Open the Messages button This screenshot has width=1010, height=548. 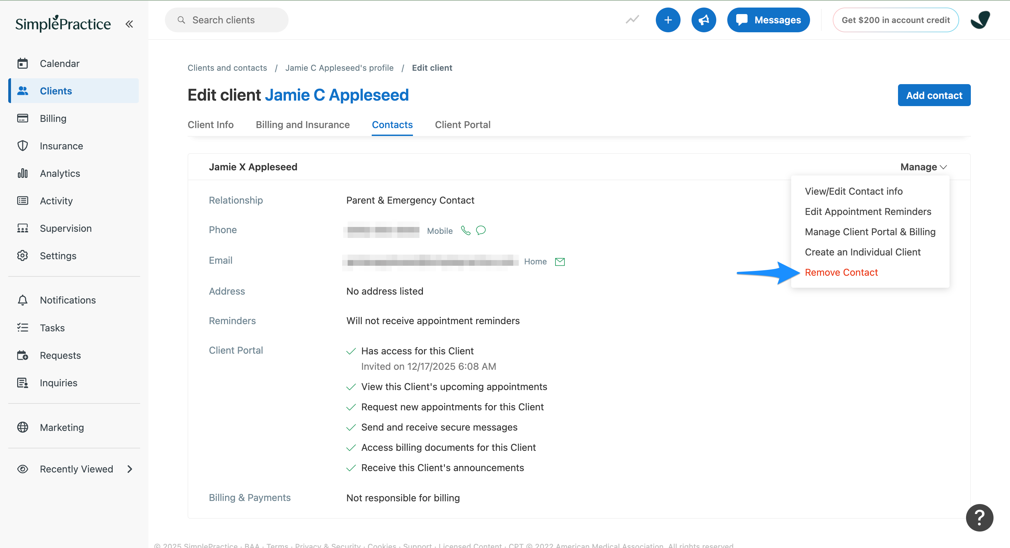tap(768, 20)
